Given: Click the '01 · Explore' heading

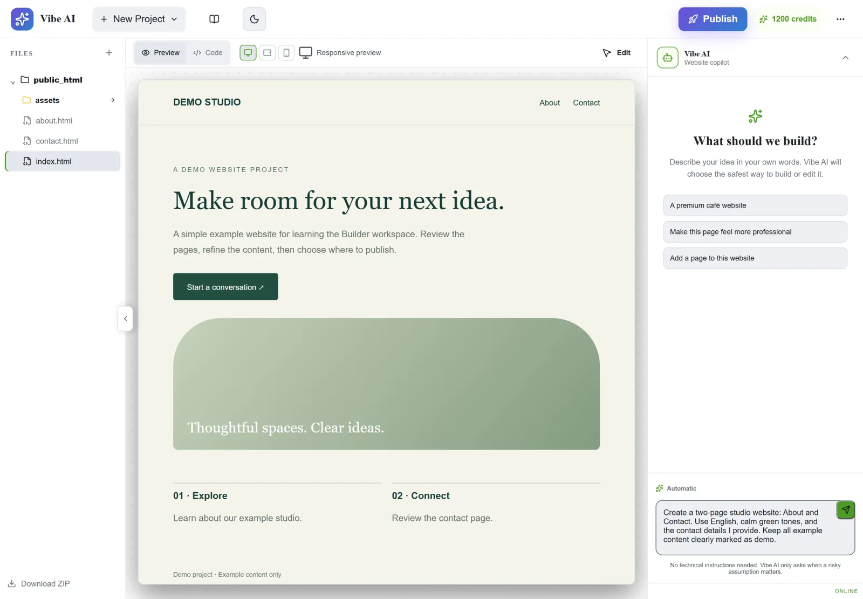Looking at the screenshot, I should (200, 496).
